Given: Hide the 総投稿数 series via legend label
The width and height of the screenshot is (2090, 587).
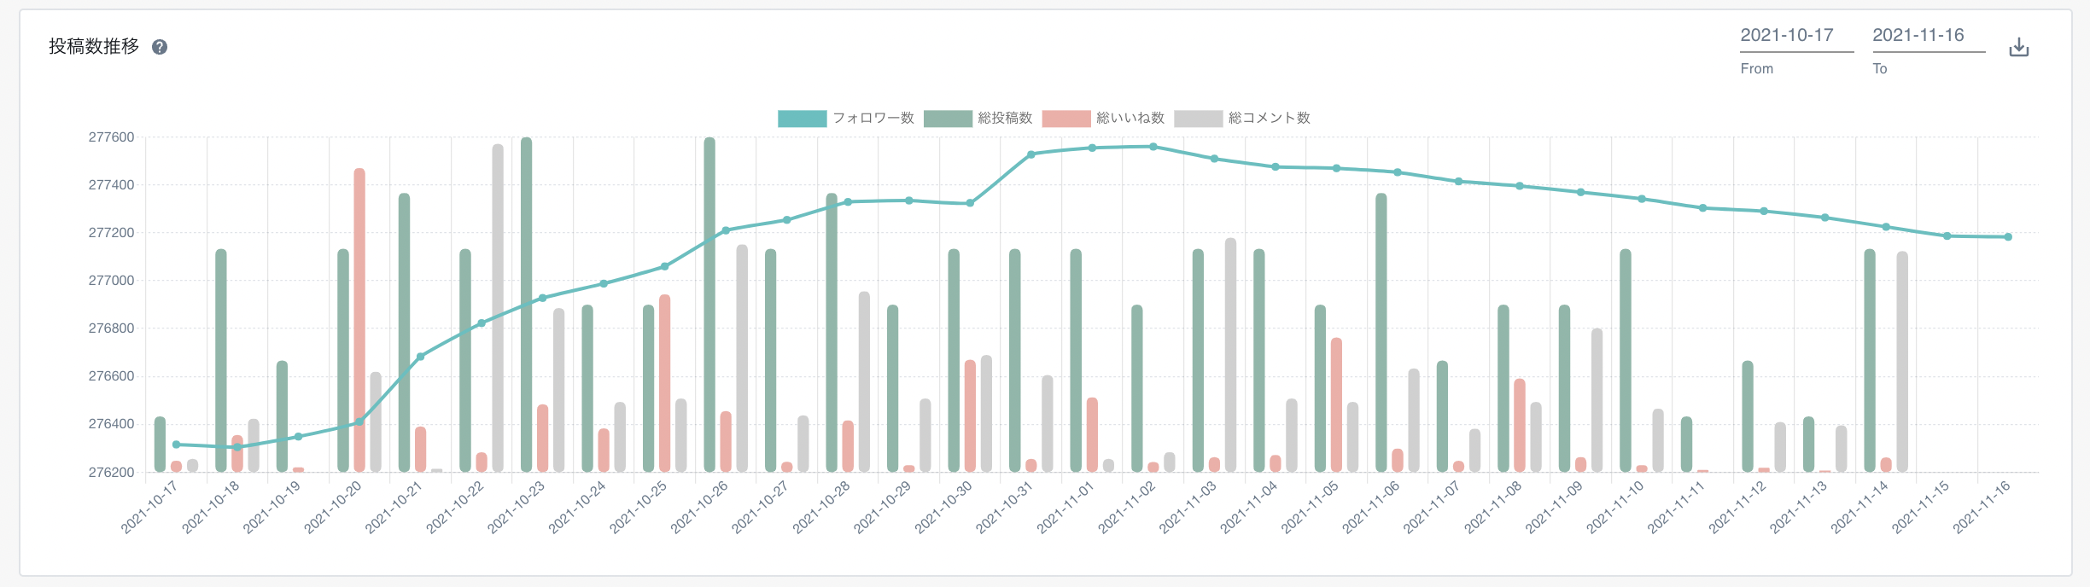Looking at the screenshot, I should [1005, 119].
